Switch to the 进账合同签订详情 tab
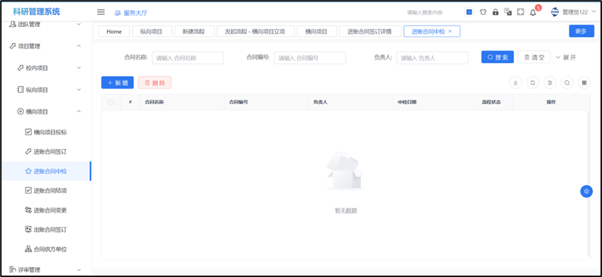The height and width of the screenshot is (277, 602). pos(369,31)
